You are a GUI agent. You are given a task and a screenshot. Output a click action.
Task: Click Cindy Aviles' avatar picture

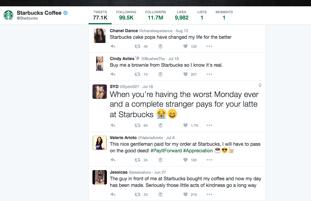(x=99, y=64)
